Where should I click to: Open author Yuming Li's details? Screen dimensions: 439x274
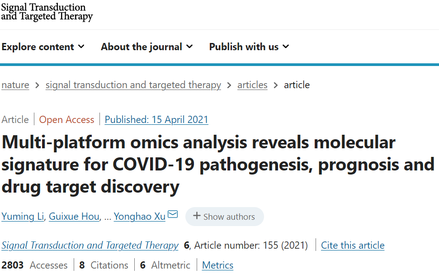tap(23, 216)
